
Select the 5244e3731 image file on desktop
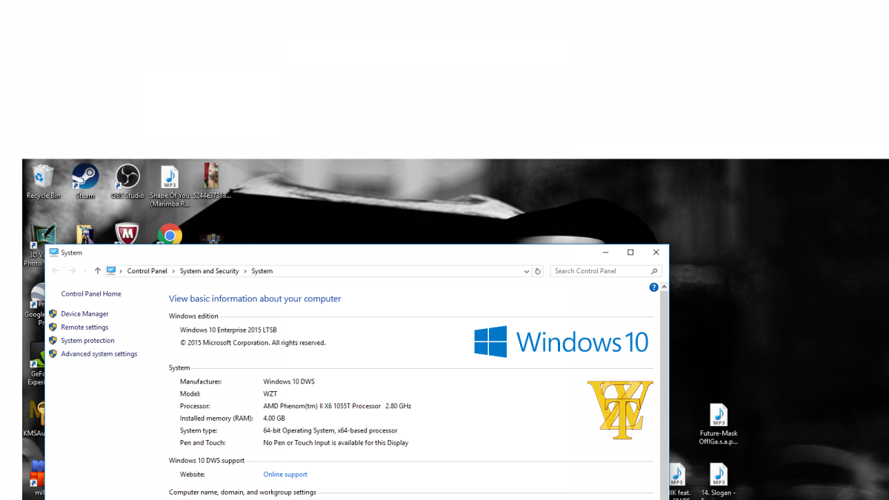point(212,181)
